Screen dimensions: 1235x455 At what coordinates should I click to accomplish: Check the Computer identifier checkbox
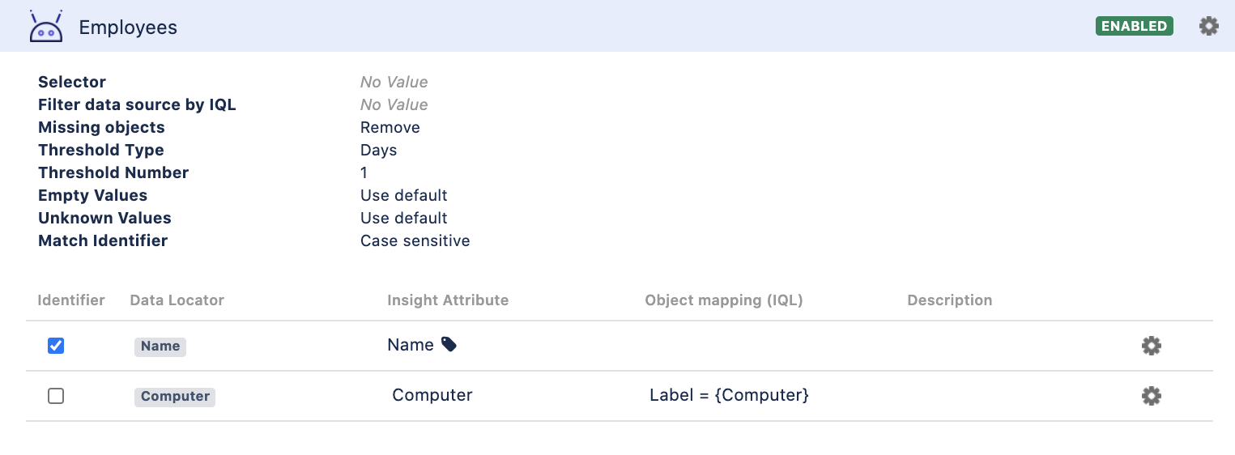coord(56,396)
